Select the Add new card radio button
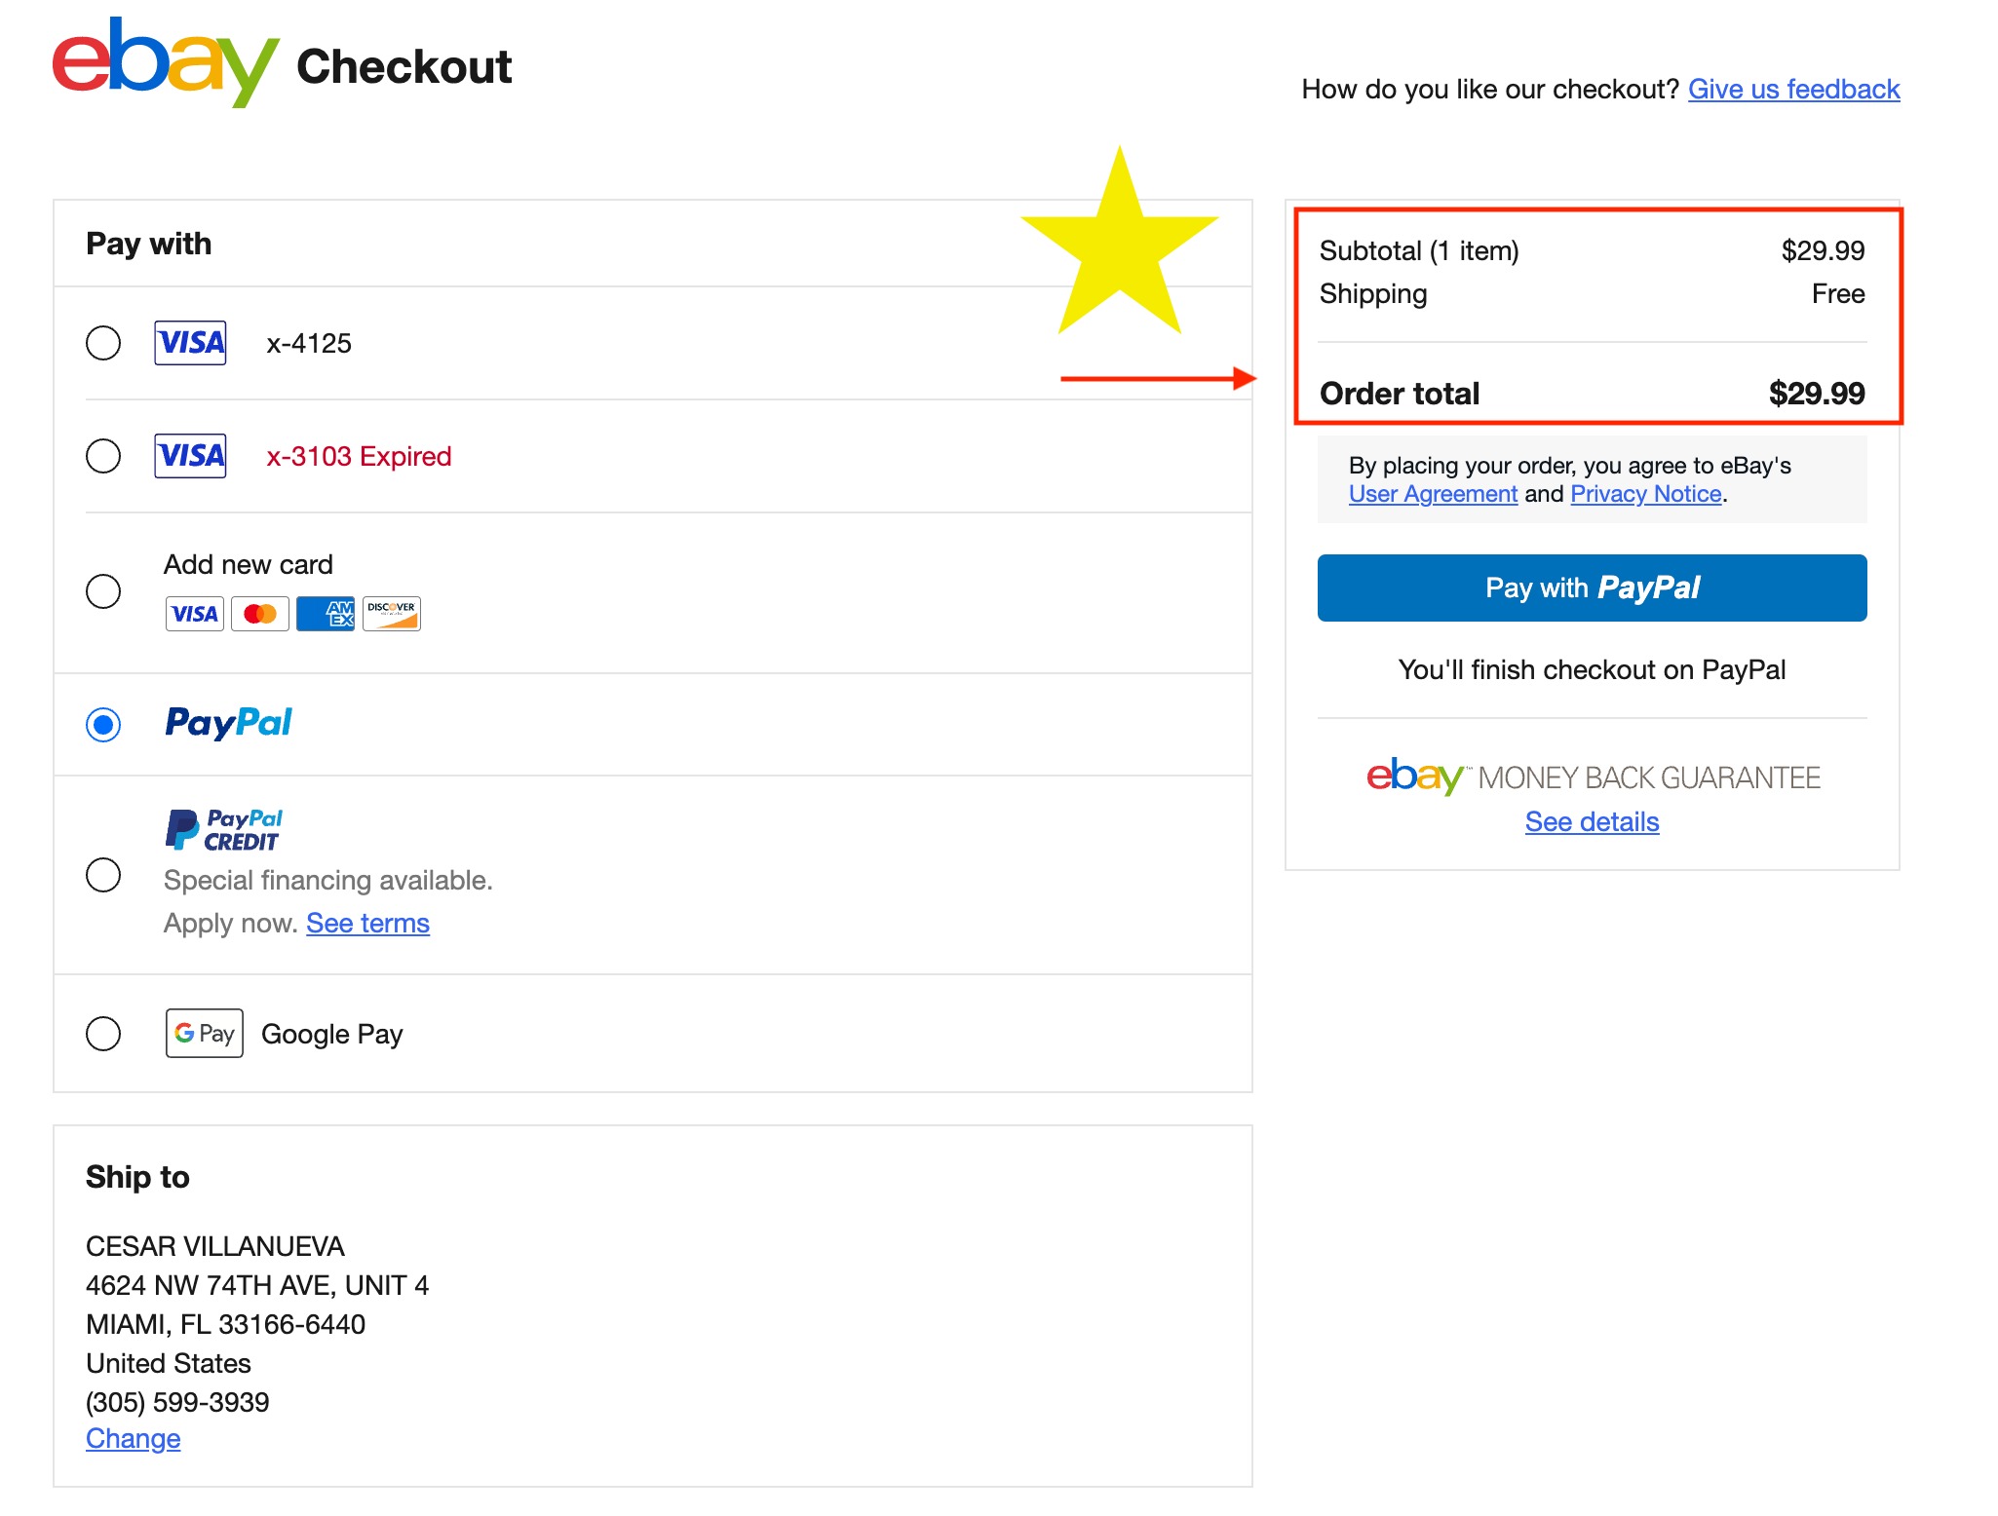 click(103, 591)
